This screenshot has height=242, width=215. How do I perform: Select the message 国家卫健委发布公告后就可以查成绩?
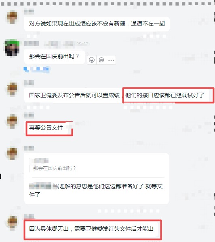click(74, 95)
